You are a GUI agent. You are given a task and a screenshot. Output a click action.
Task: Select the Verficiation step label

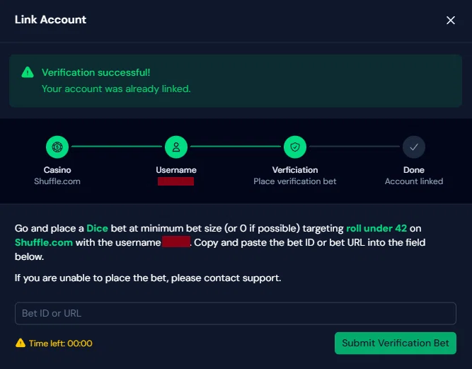point(295,170)
